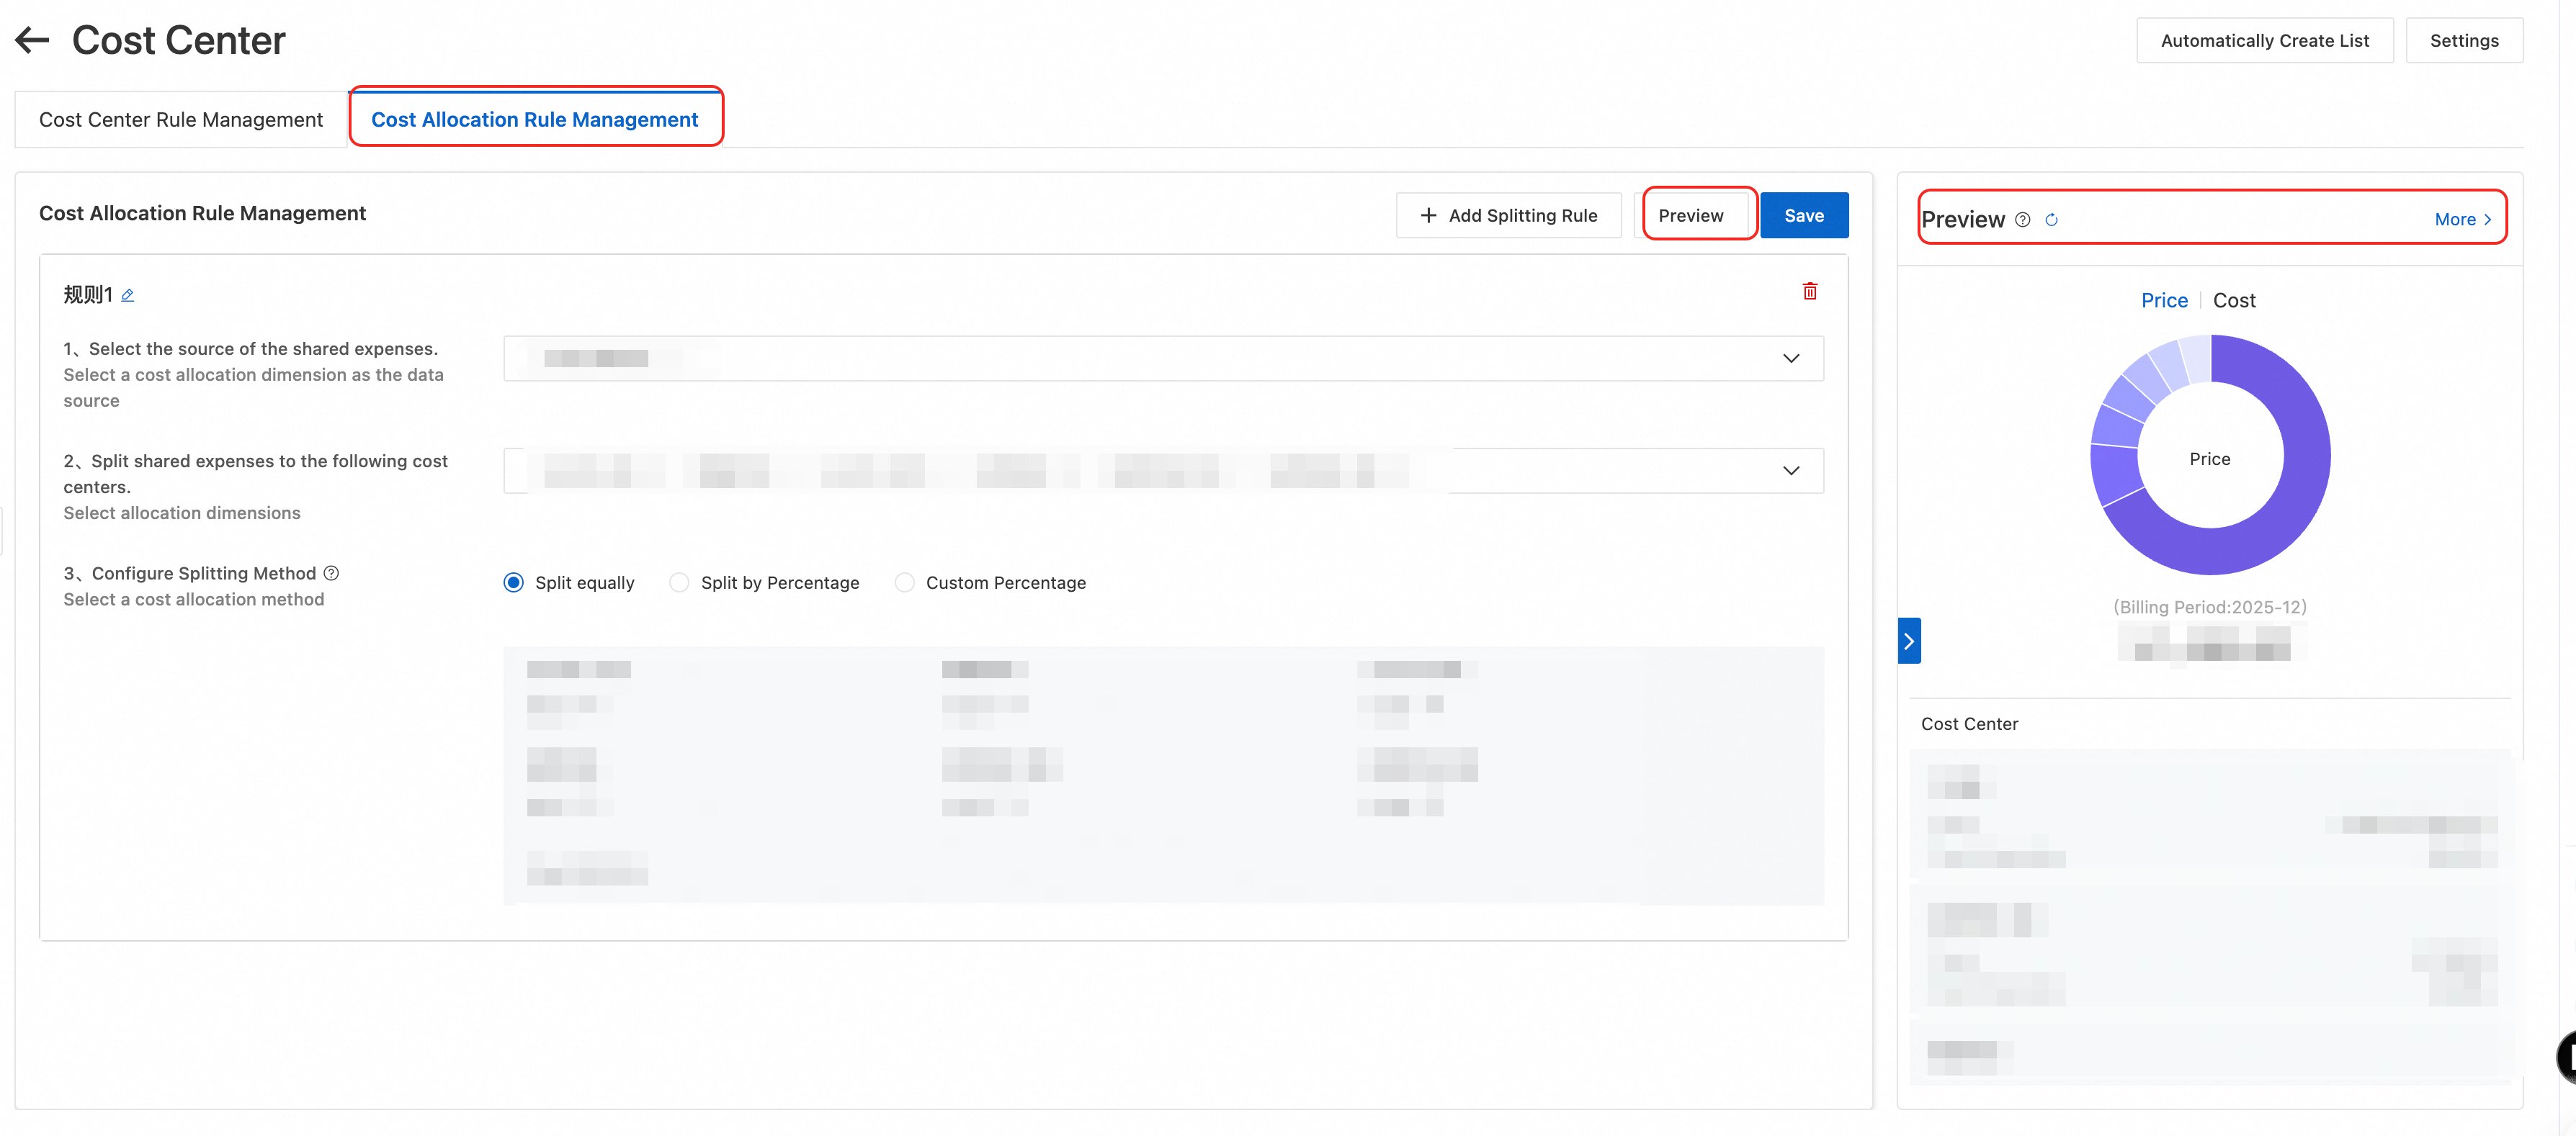2576x1136 pixels.
Task: Click the back arrow beside Cost Center
Action: coord(32,40)
